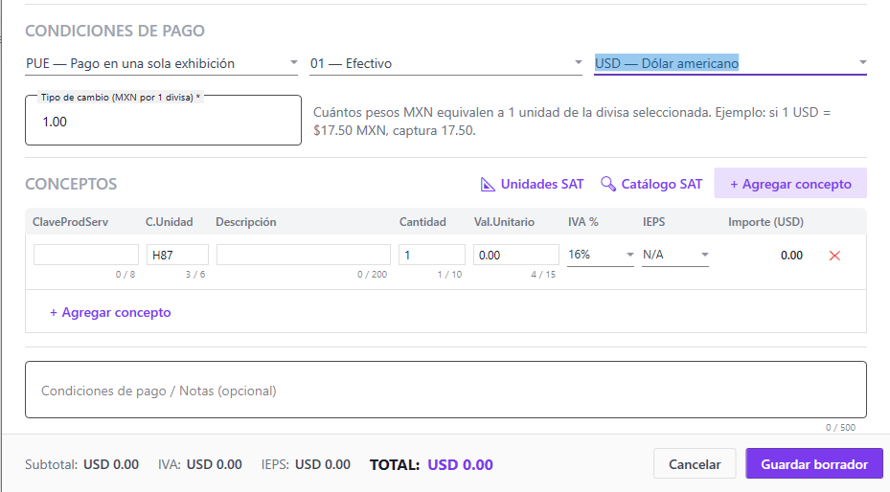
Task: Click the IEPS USD 0.00 footer value
Action: (x=323, y=465)
